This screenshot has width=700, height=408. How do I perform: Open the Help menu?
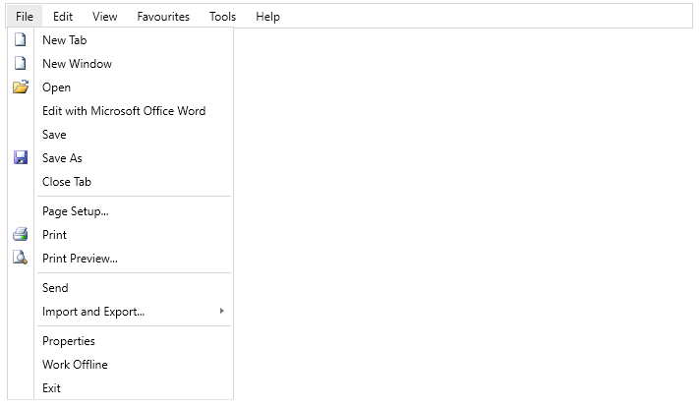click(x=267, y=17)
